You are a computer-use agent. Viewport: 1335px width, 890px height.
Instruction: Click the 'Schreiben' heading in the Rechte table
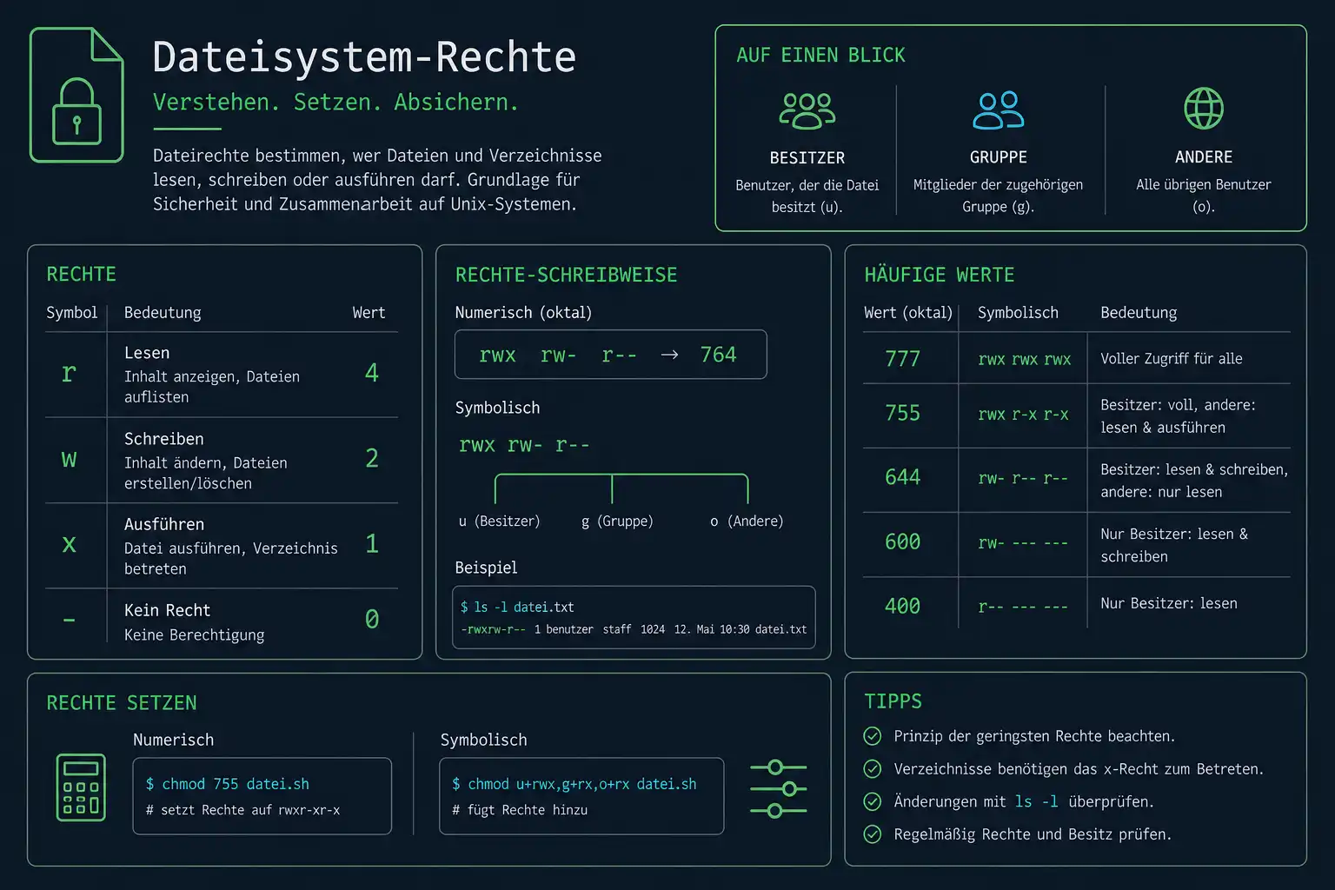click(x=164, y=439)
